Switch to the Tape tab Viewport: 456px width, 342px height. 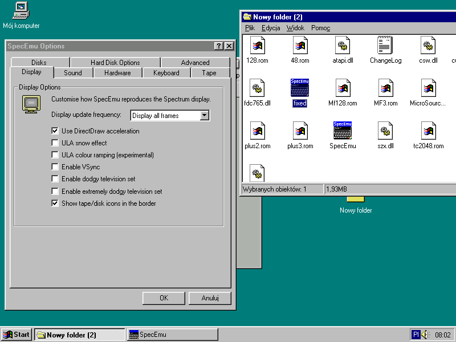pos(209,73)
